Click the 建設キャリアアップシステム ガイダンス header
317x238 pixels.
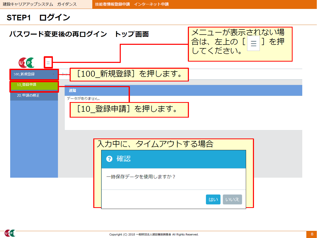[x=39, y=4]
